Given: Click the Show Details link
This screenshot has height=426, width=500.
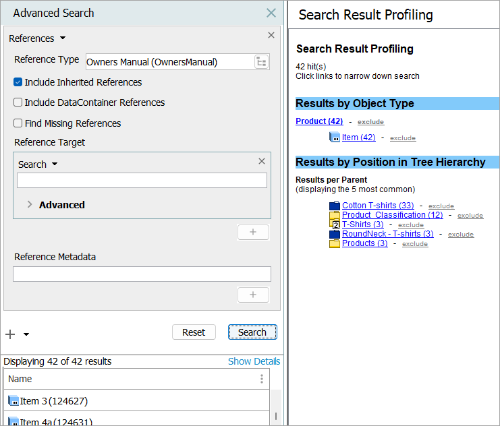Looking at the screenshot, I should [x=254, y=361].
